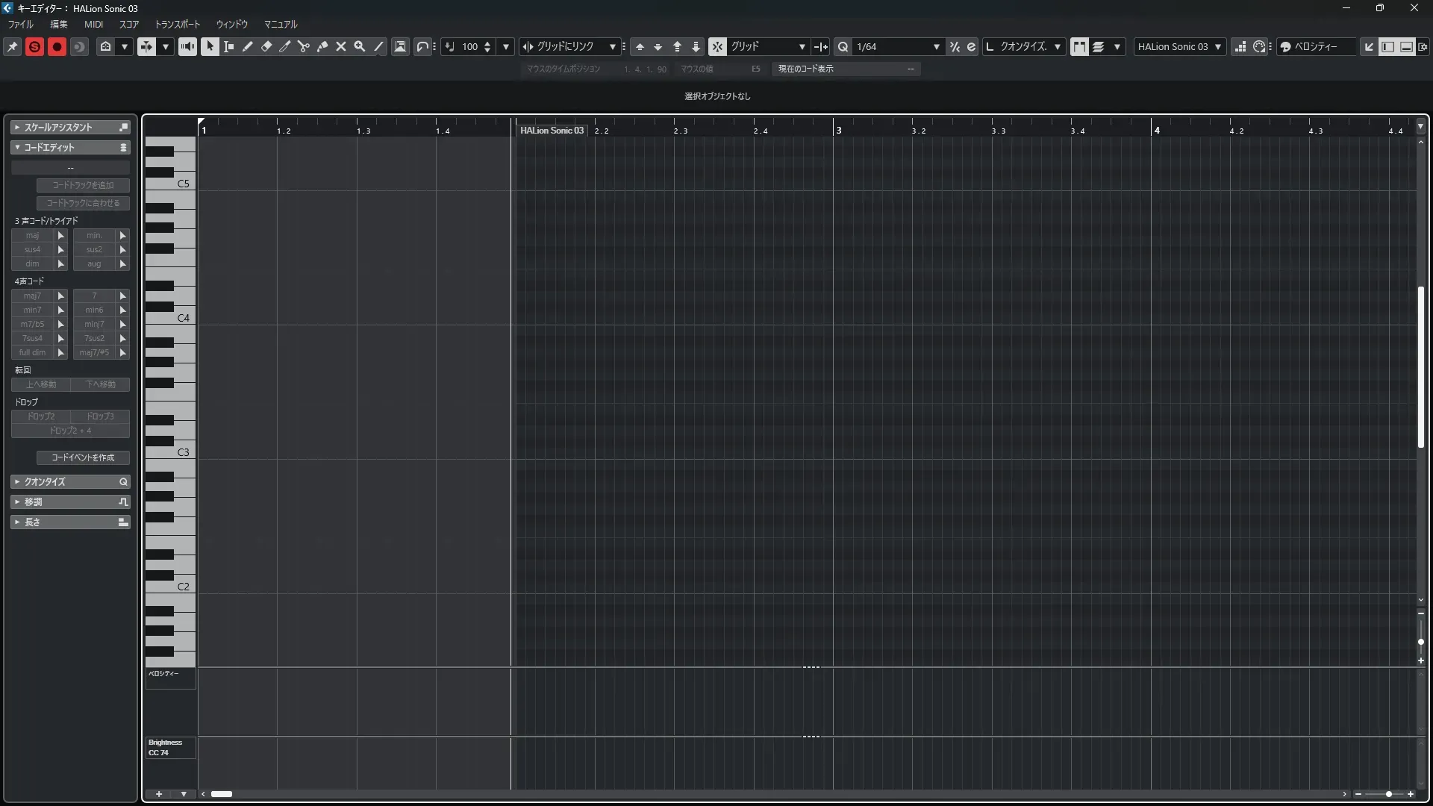Open the MIDI menu
Viewport: 1433px width, 806px height.
(93, 24)
